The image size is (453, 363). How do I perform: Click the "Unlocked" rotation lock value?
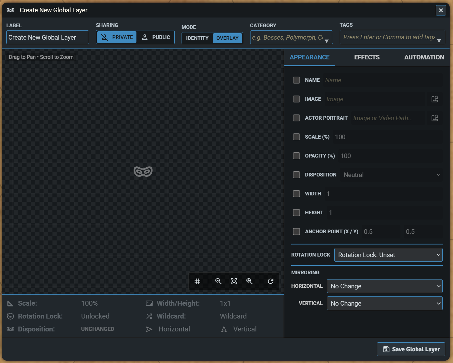95,316
